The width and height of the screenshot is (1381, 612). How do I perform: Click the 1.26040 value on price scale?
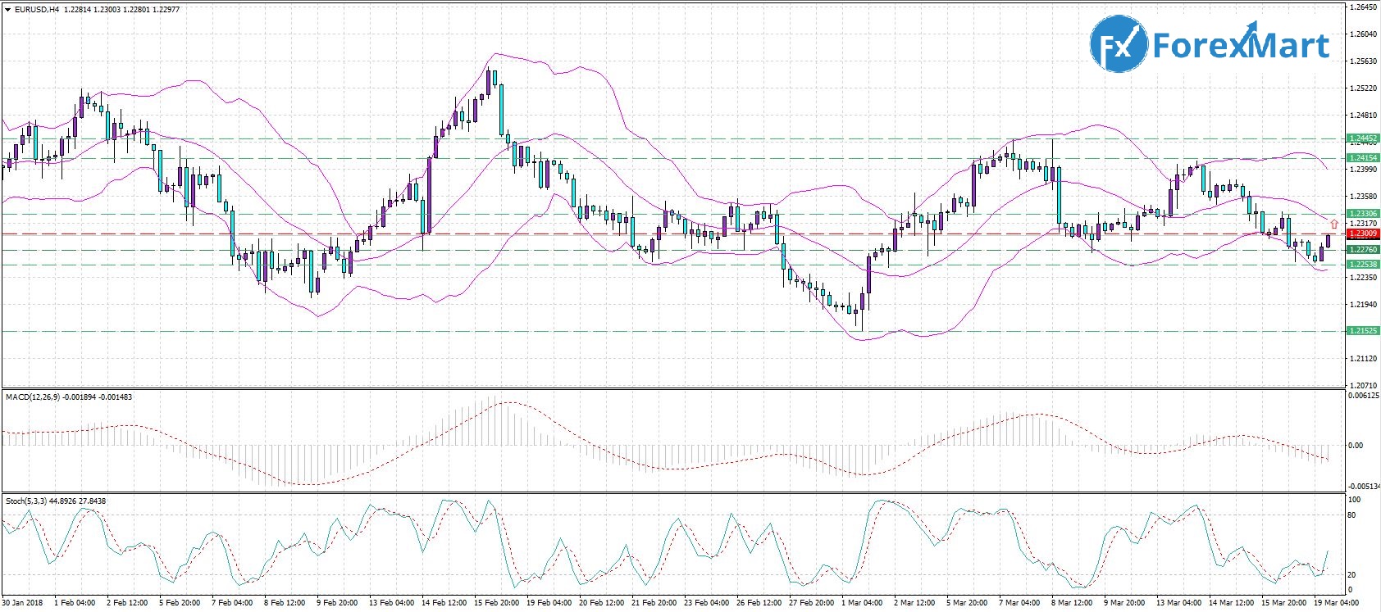(1364, 34)
